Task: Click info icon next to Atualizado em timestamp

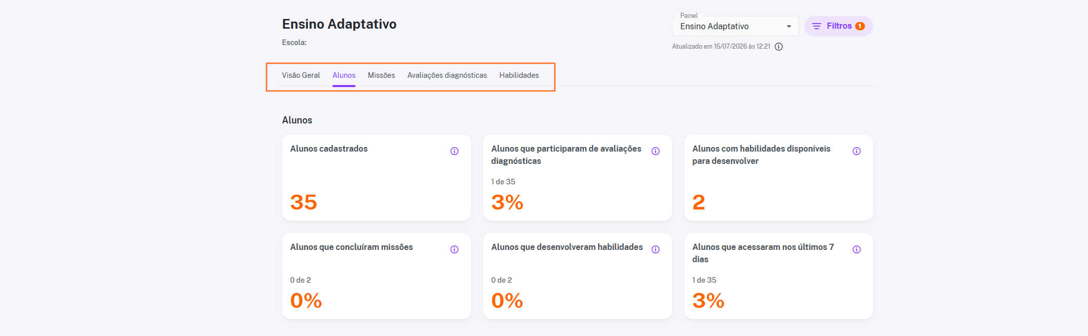Action: (779, 47)
